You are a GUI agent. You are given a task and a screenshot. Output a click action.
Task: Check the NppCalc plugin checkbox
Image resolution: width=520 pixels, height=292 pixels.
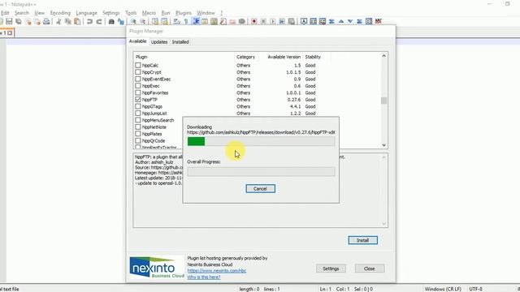(138, 65)
